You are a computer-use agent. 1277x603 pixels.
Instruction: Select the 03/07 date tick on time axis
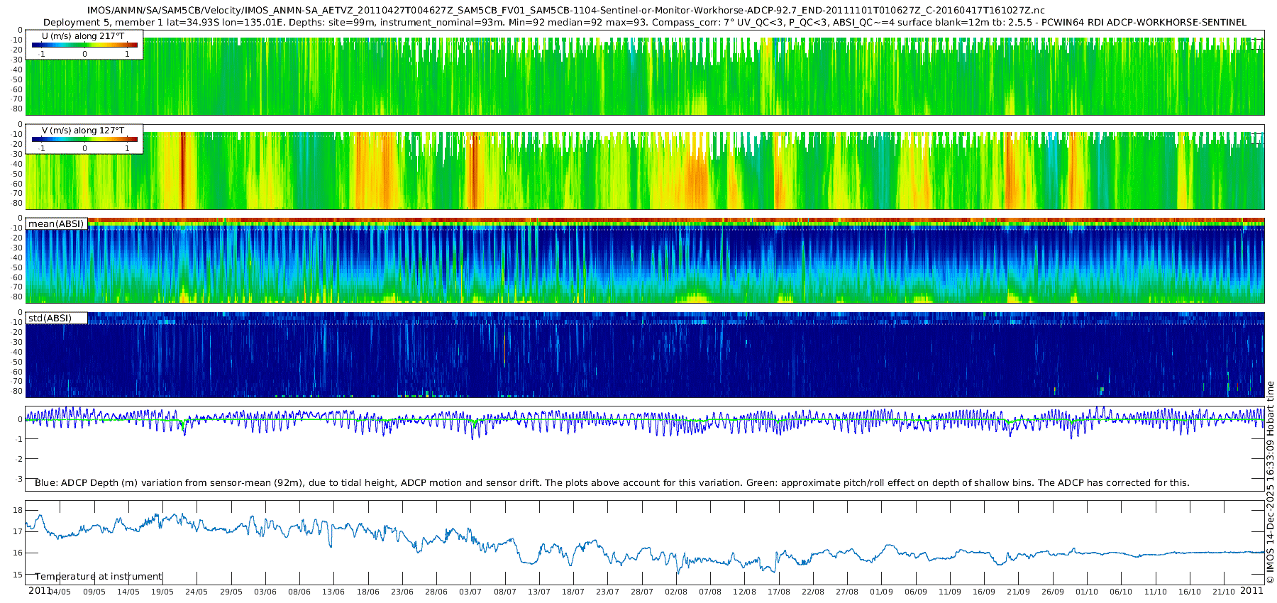tap(470, 592)
